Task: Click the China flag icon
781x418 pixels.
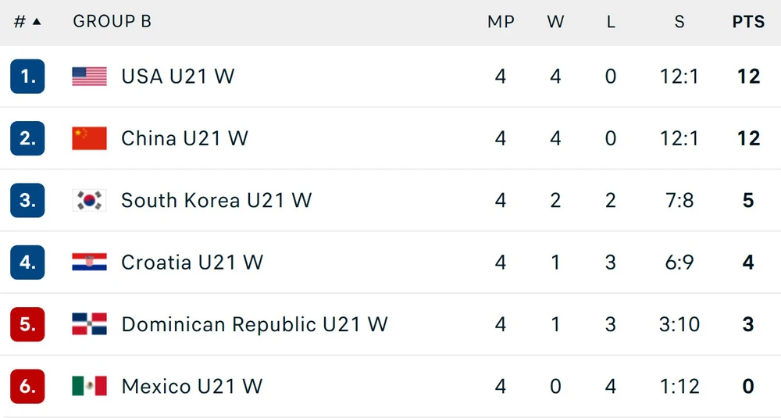Action: tap(89, 138)
